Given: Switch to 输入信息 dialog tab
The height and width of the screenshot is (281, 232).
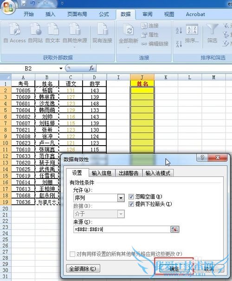Looking at the screenshot, I should point(102,173).
